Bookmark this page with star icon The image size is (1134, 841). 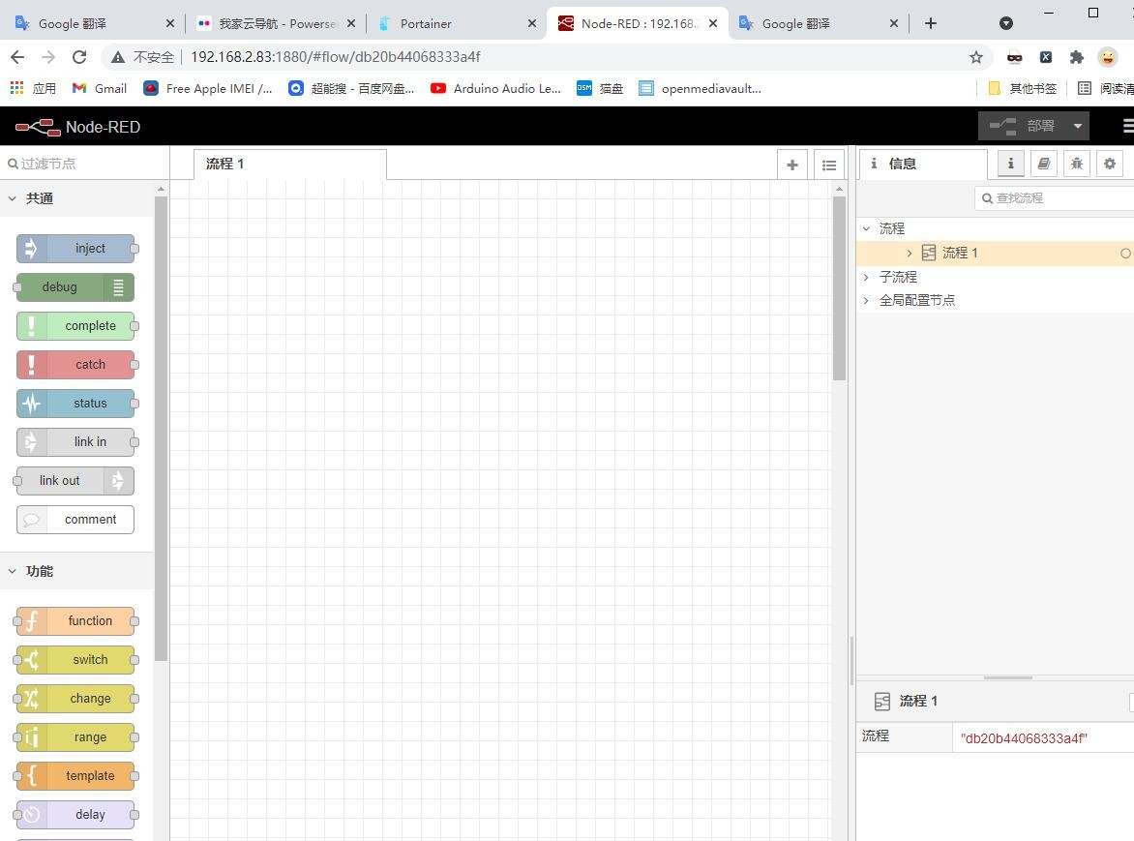click(x=976, y=57)
